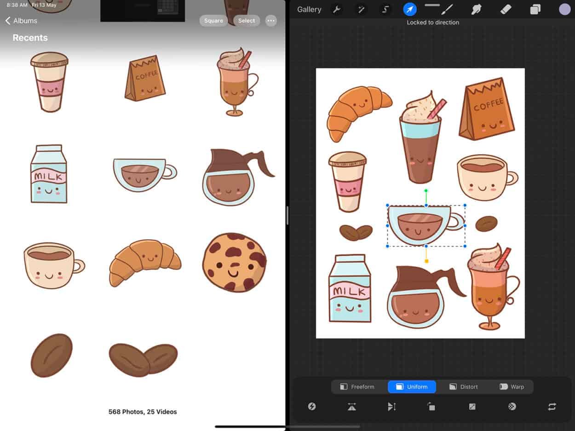Toggle Snapping with the lightning icon
The height and width of the screenshot is (431, 575).
[312, 407]
